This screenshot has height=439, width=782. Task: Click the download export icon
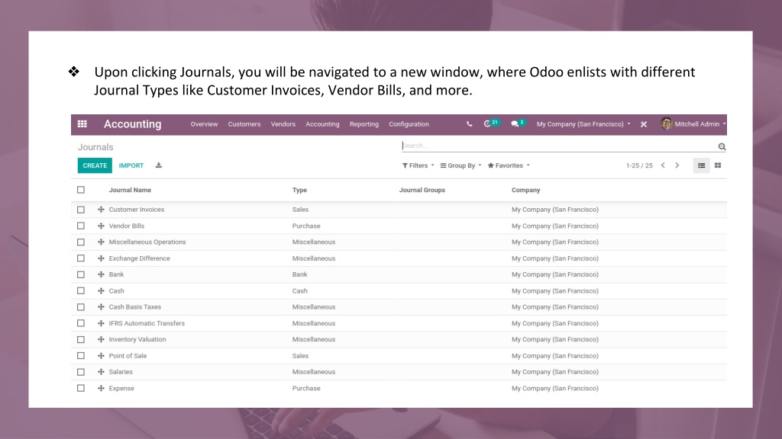pos(159,165)
